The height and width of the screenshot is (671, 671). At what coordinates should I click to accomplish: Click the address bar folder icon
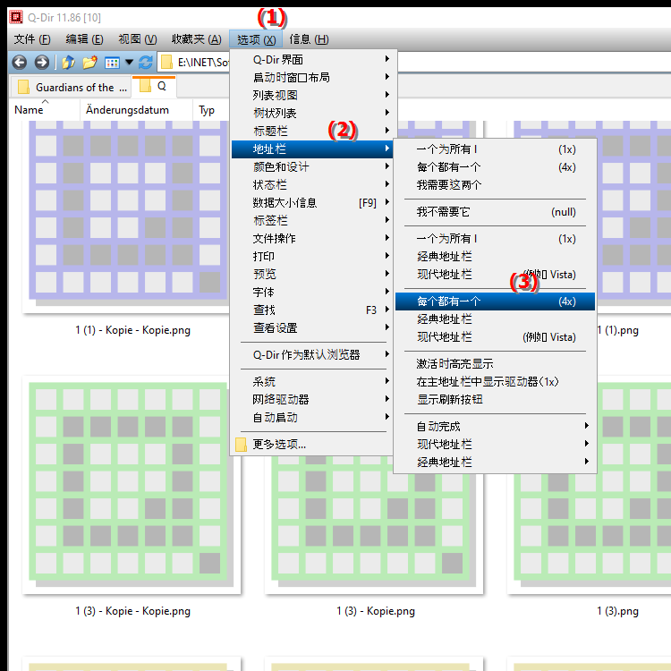point(166,63)
